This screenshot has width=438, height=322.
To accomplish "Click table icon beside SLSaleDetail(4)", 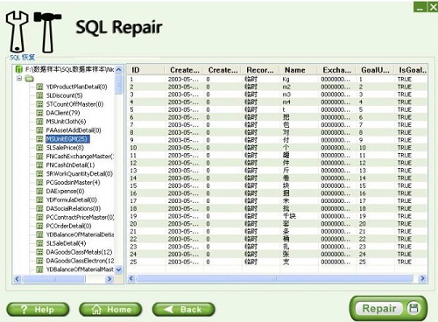I will [39, 243].
